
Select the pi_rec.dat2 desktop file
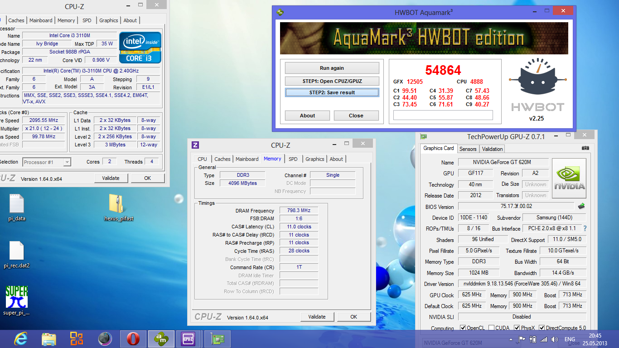(x=17, y=255)
